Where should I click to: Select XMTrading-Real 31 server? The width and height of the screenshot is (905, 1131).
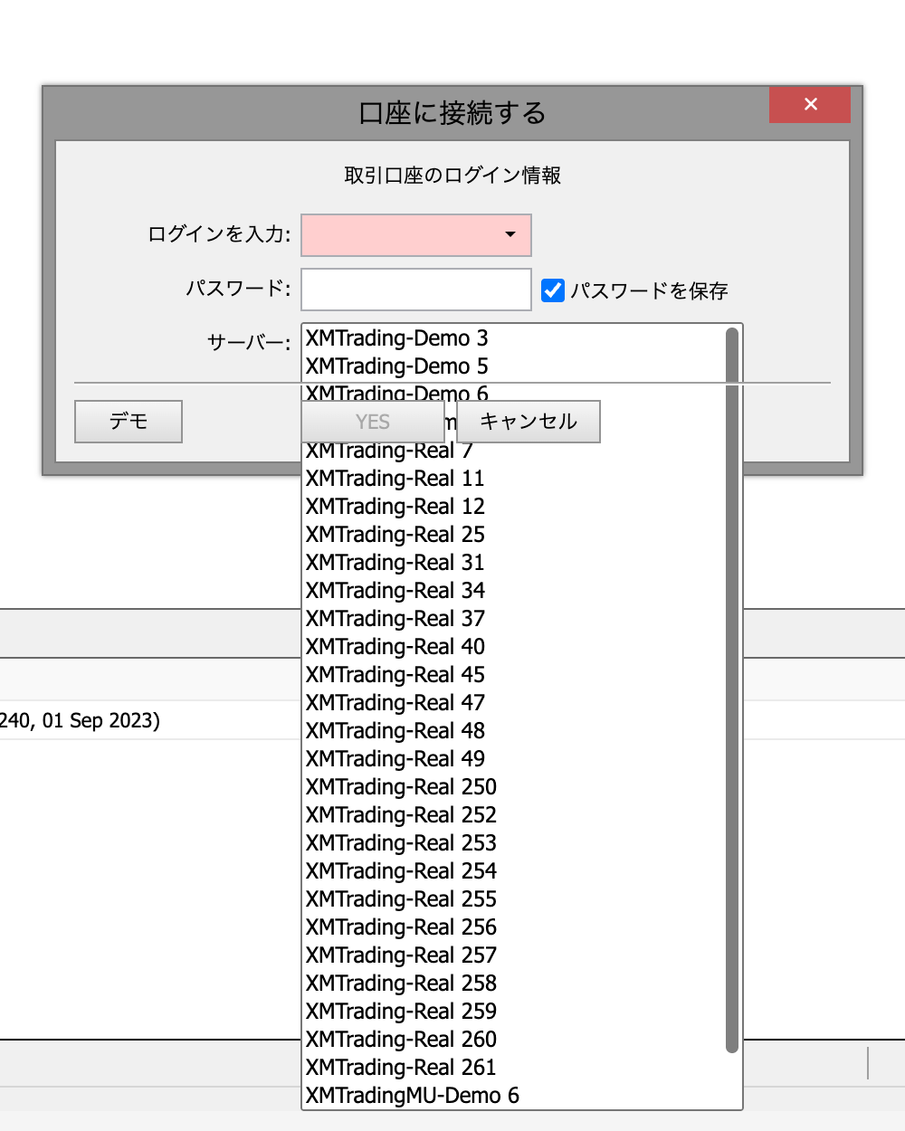(x=514, y=563)
